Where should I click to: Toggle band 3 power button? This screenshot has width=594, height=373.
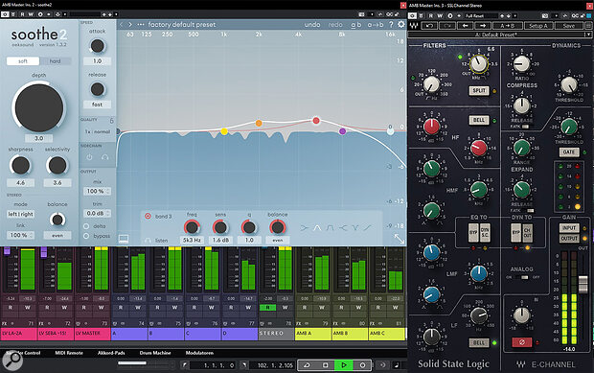tap(148, 216)
